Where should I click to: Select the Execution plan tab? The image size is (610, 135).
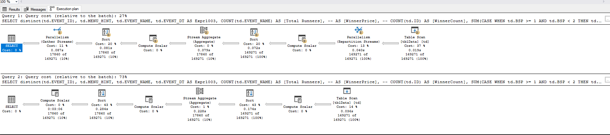click(x=65, y=9)
